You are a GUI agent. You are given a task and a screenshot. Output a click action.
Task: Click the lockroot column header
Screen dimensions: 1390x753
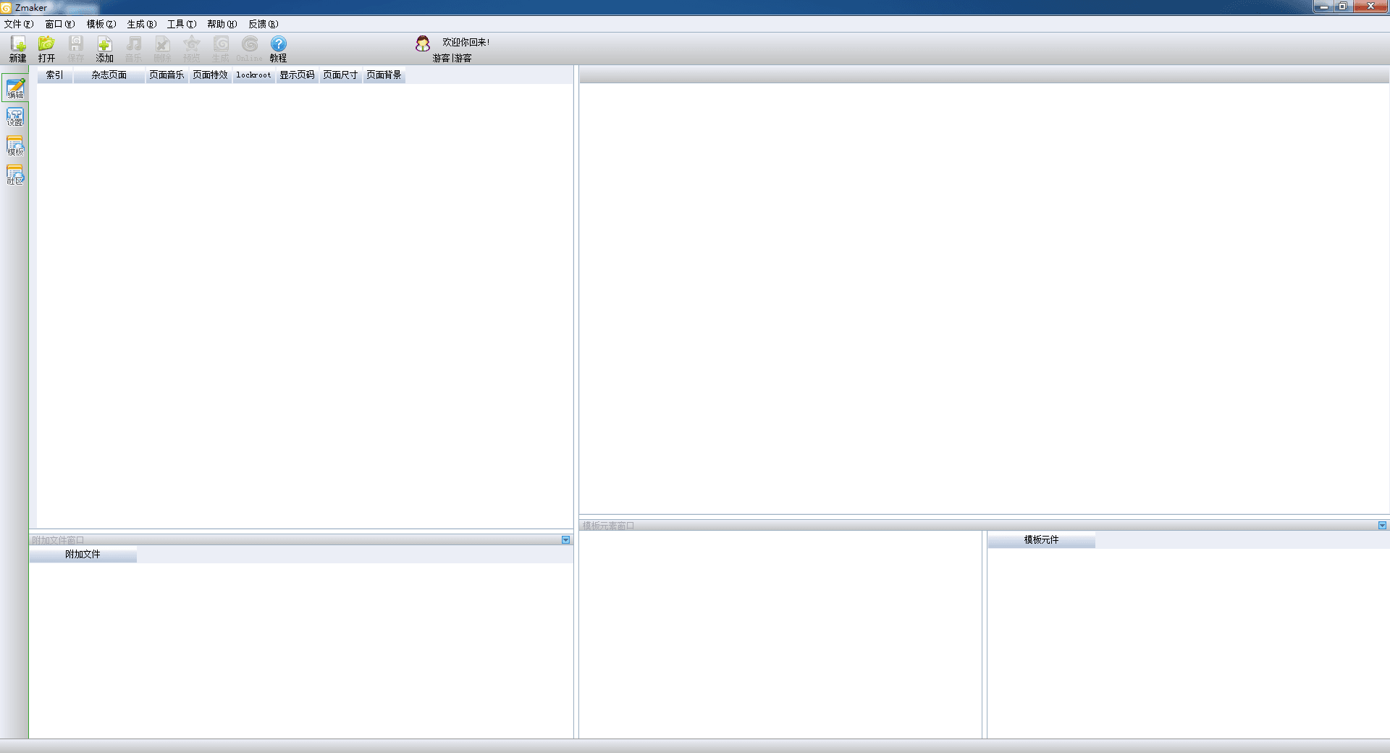click(x=254, y=75)
